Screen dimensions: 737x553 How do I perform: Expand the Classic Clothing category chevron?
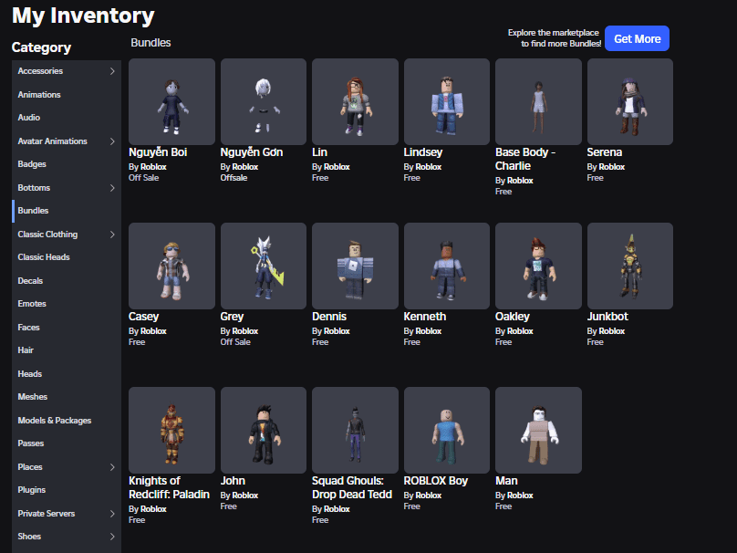click(112, 235)
